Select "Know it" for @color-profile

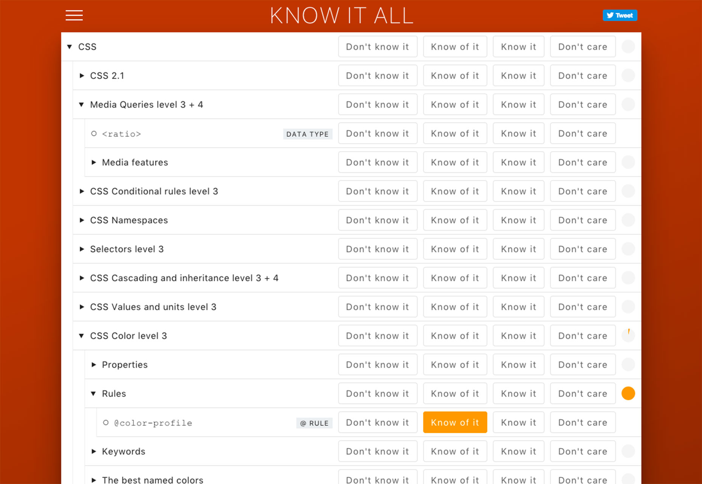pyautogui.click(x=518, y=422)
